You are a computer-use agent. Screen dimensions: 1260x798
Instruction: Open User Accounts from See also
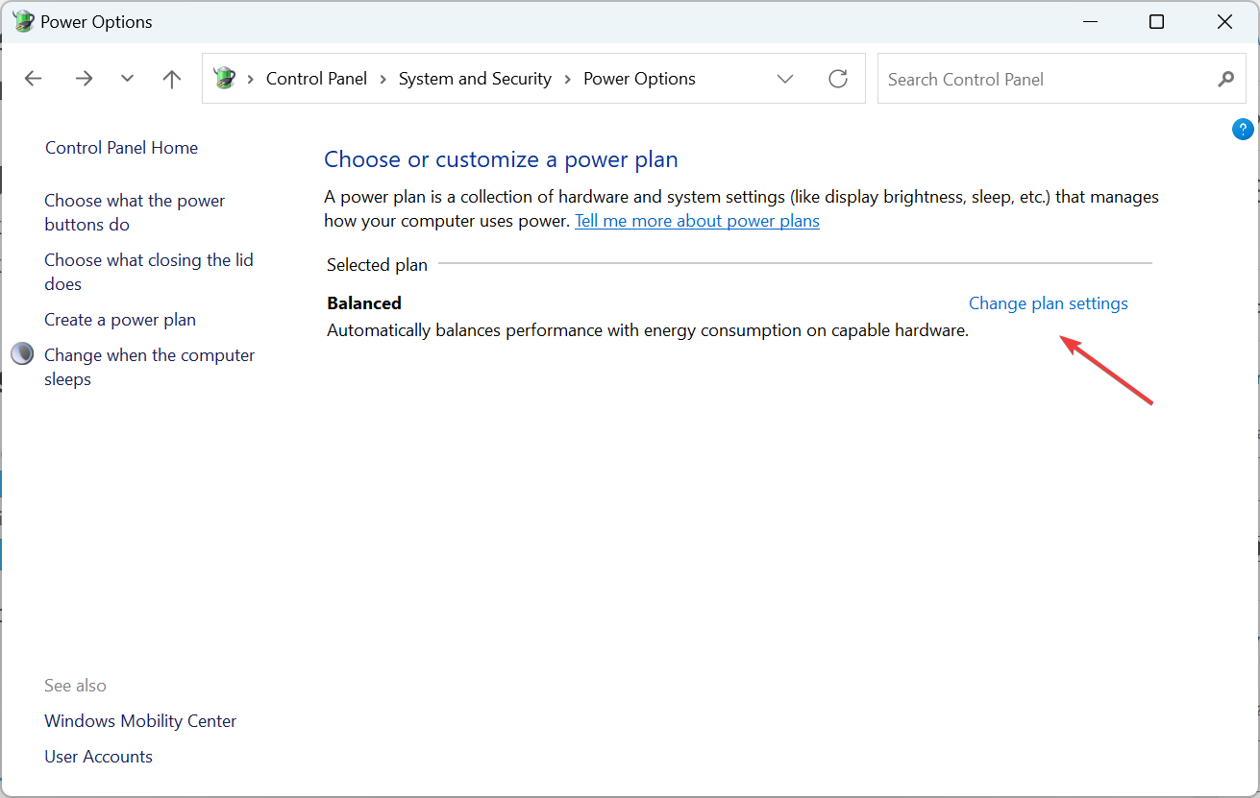point(98,756)
